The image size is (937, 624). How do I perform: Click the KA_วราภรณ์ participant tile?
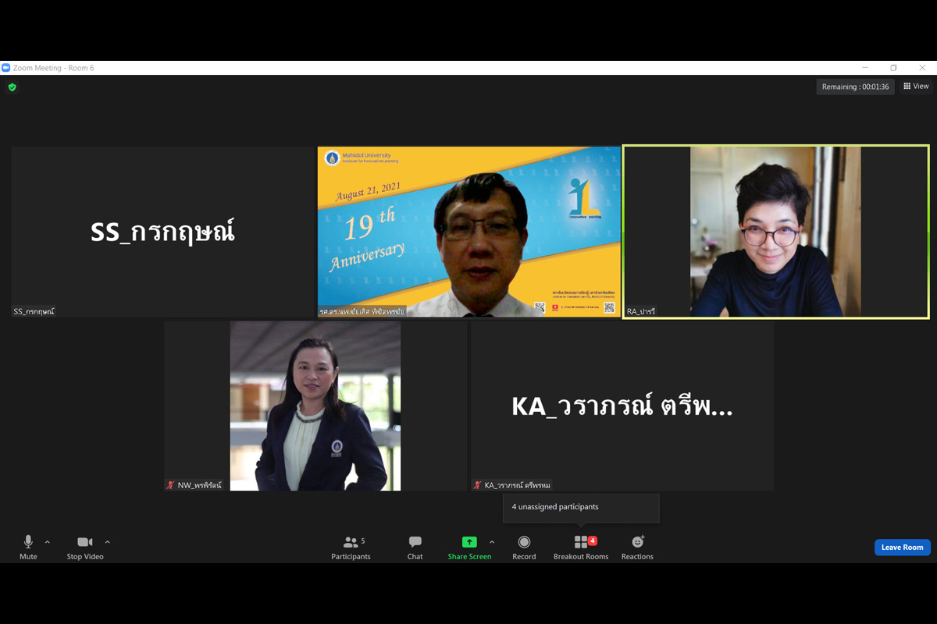622,406
